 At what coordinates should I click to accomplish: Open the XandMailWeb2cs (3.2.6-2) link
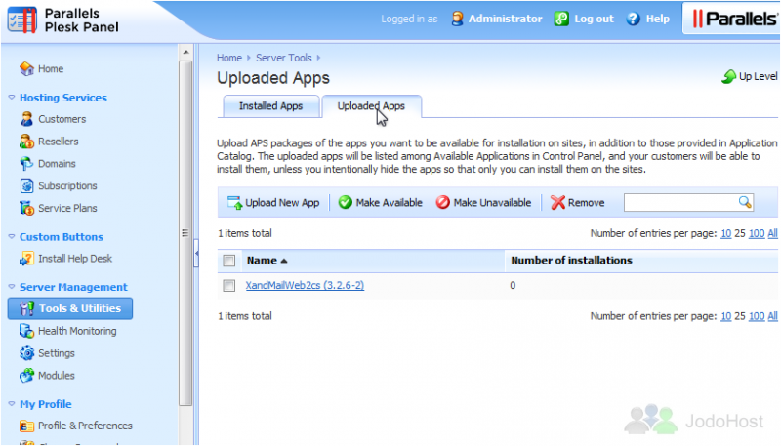point(305,285)
